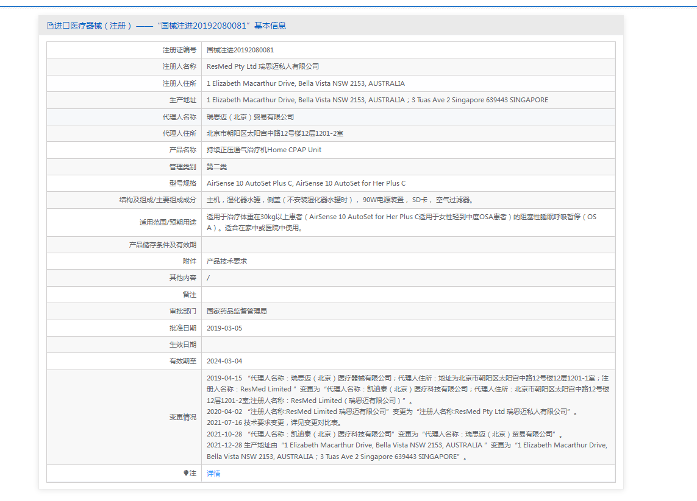Click the 详情 link in the 注 row

coord(213,474)
